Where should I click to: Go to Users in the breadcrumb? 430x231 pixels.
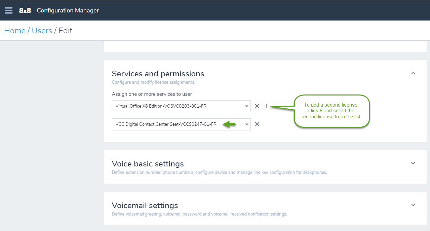pos(42,31)
